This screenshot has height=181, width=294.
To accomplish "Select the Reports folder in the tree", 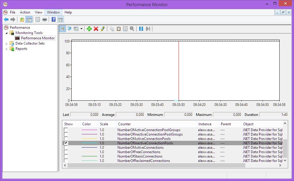I will coord(21,49).
